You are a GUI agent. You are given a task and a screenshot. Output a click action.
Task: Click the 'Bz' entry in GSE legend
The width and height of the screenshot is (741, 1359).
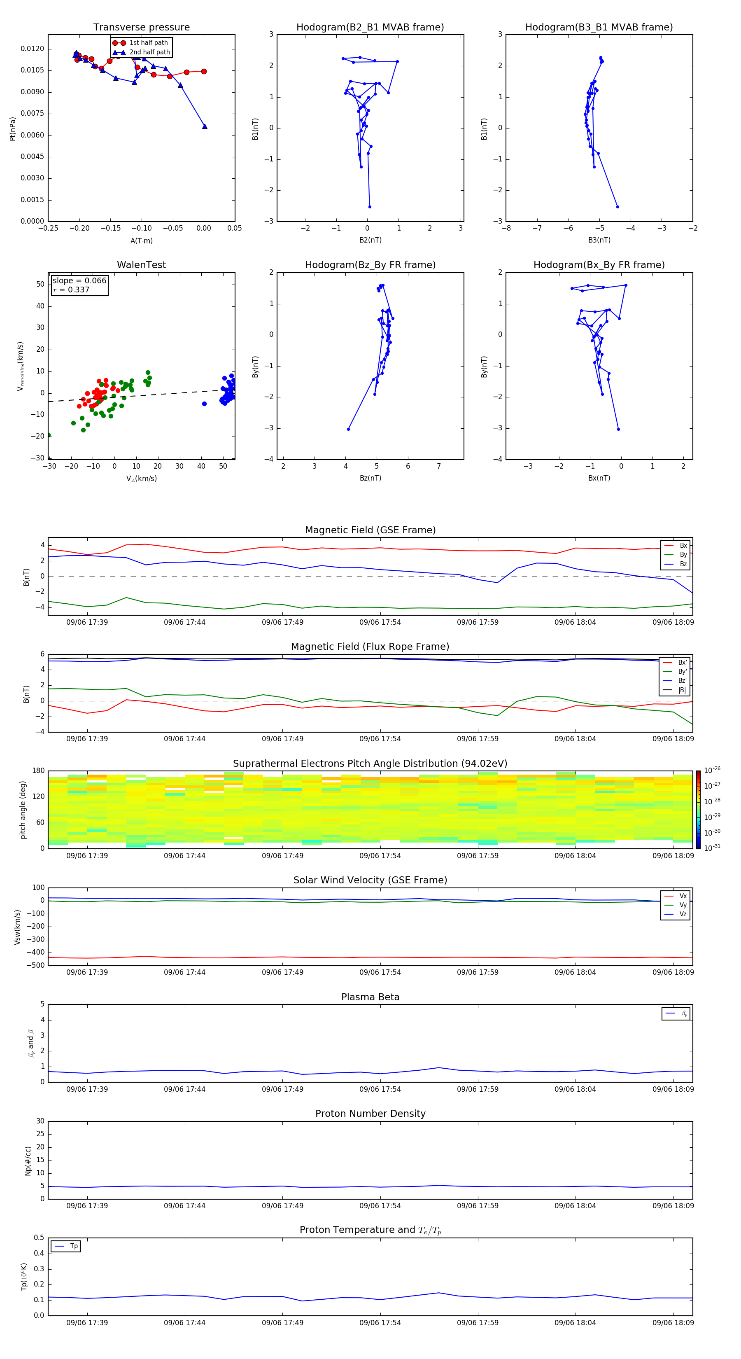click(x=676, y=564)
